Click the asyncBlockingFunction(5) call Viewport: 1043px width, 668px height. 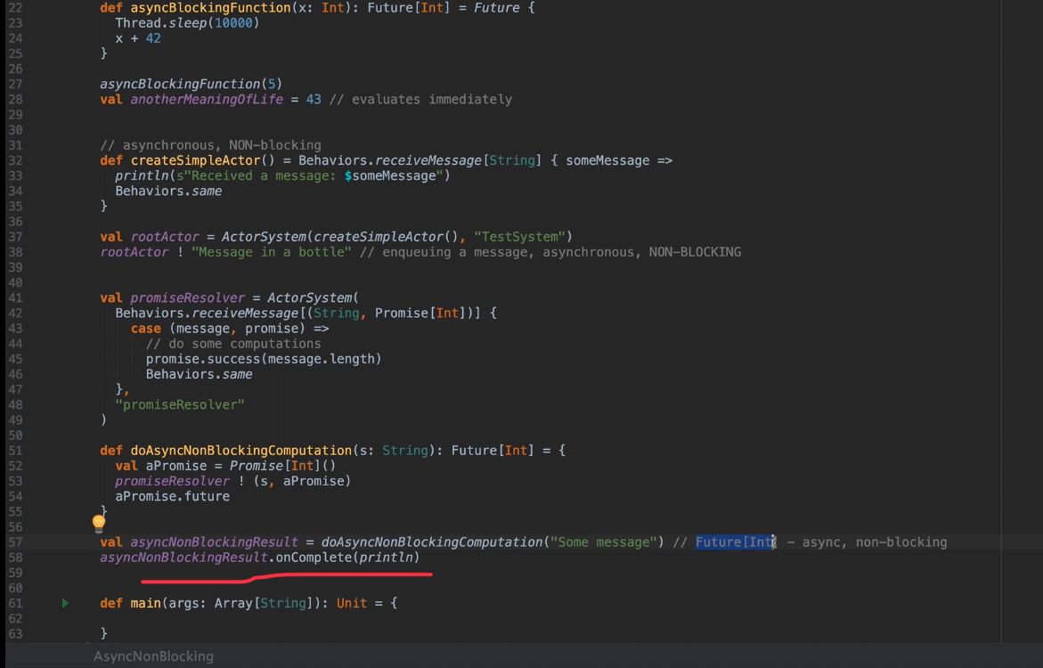[x=191, y=85]
